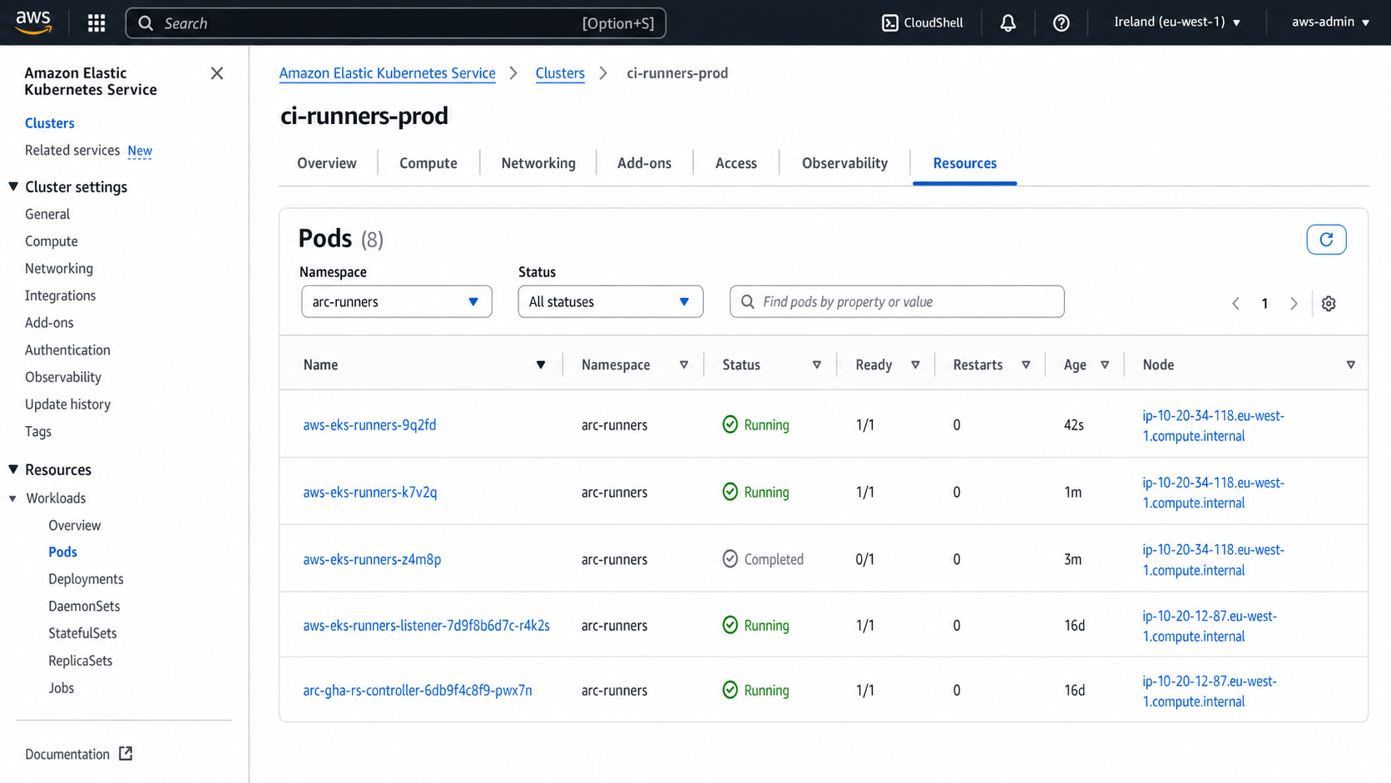Go to next page of pods

[x=1294, y=304]
